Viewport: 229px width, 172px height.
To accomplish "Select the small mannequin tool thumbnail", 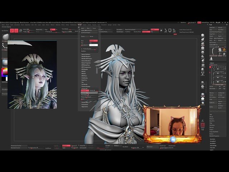I will [x=211, y=59].
